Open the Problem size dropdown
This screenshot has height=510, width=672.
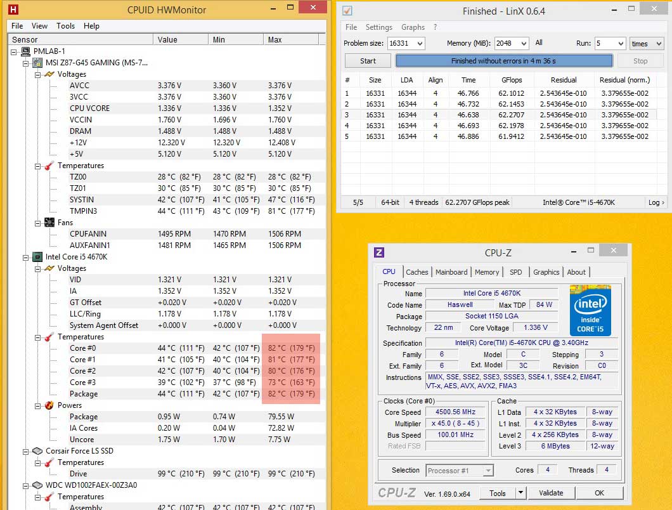418,44
